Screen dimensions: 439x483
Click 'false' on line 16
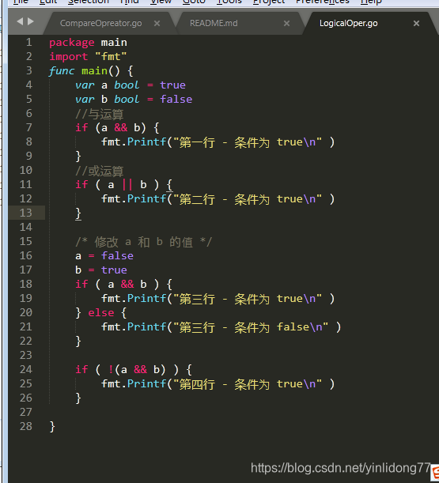pyautogui.click(x=117, y=255)
